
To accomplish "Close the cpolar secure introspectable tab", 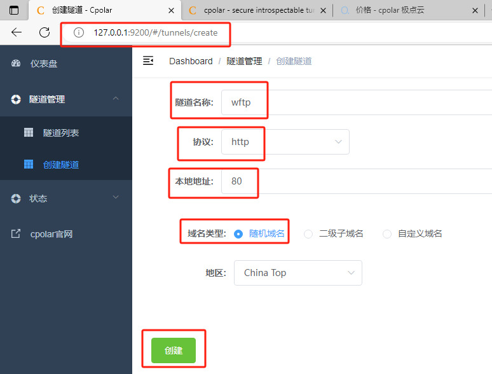I will tap(323, 11).
